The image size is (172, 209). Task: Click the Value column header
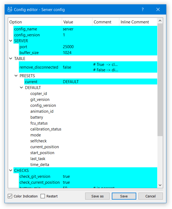(x=77, y=22)
